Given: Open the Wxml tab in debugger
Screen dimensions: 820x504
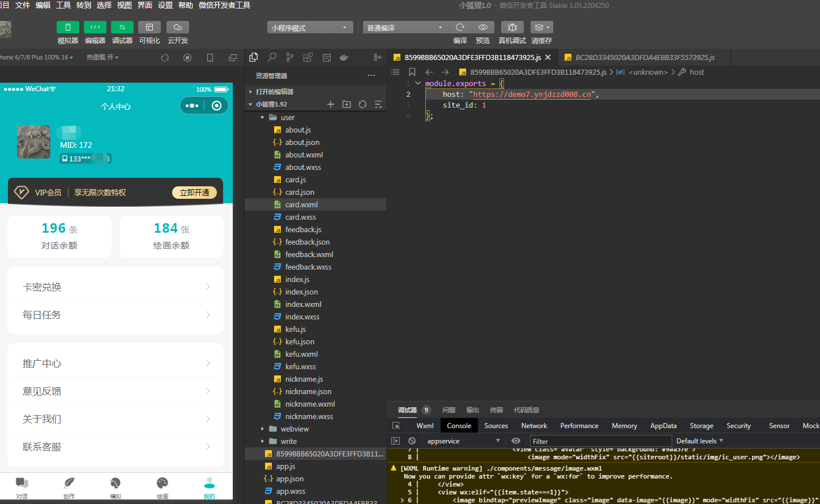Looking at the screenshot, I should [425, 426].
